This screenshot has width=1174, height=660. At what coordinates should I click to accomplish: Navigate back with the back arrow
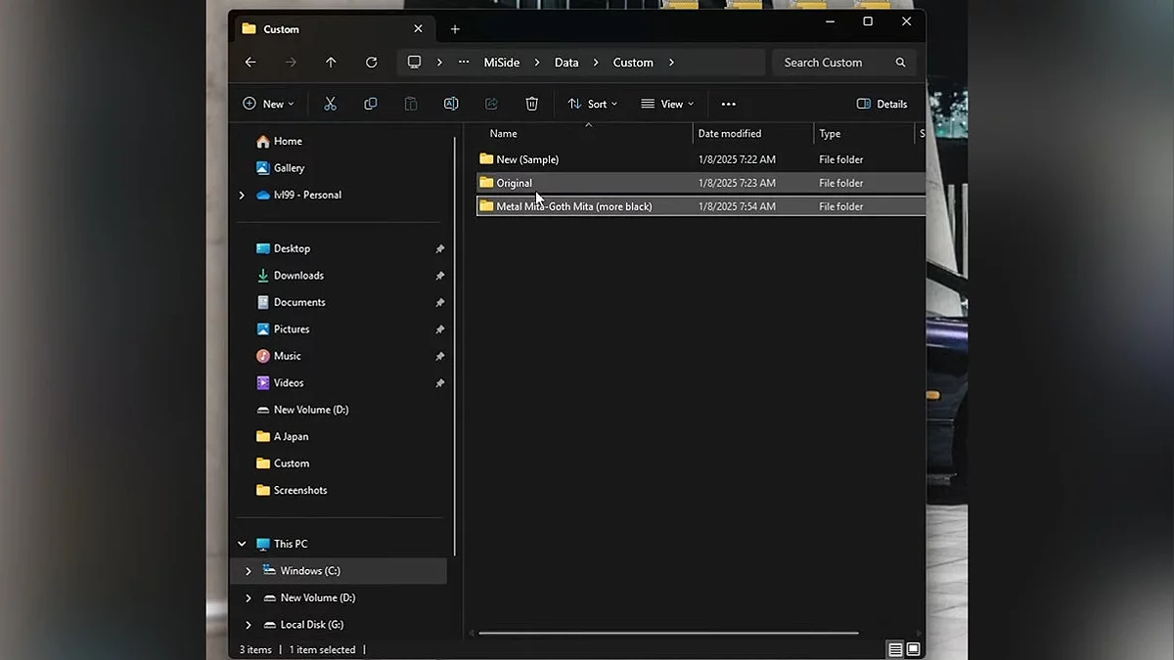pyautogui.click(x=250, y=63)
